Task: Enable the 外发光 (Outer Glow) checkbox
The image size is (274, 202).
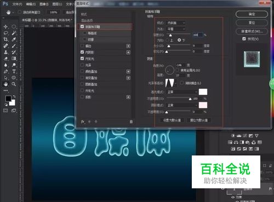Action: (x=82, y=90)
